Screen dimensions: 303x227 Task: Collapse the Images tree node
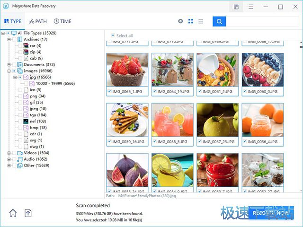pos(9,71)
